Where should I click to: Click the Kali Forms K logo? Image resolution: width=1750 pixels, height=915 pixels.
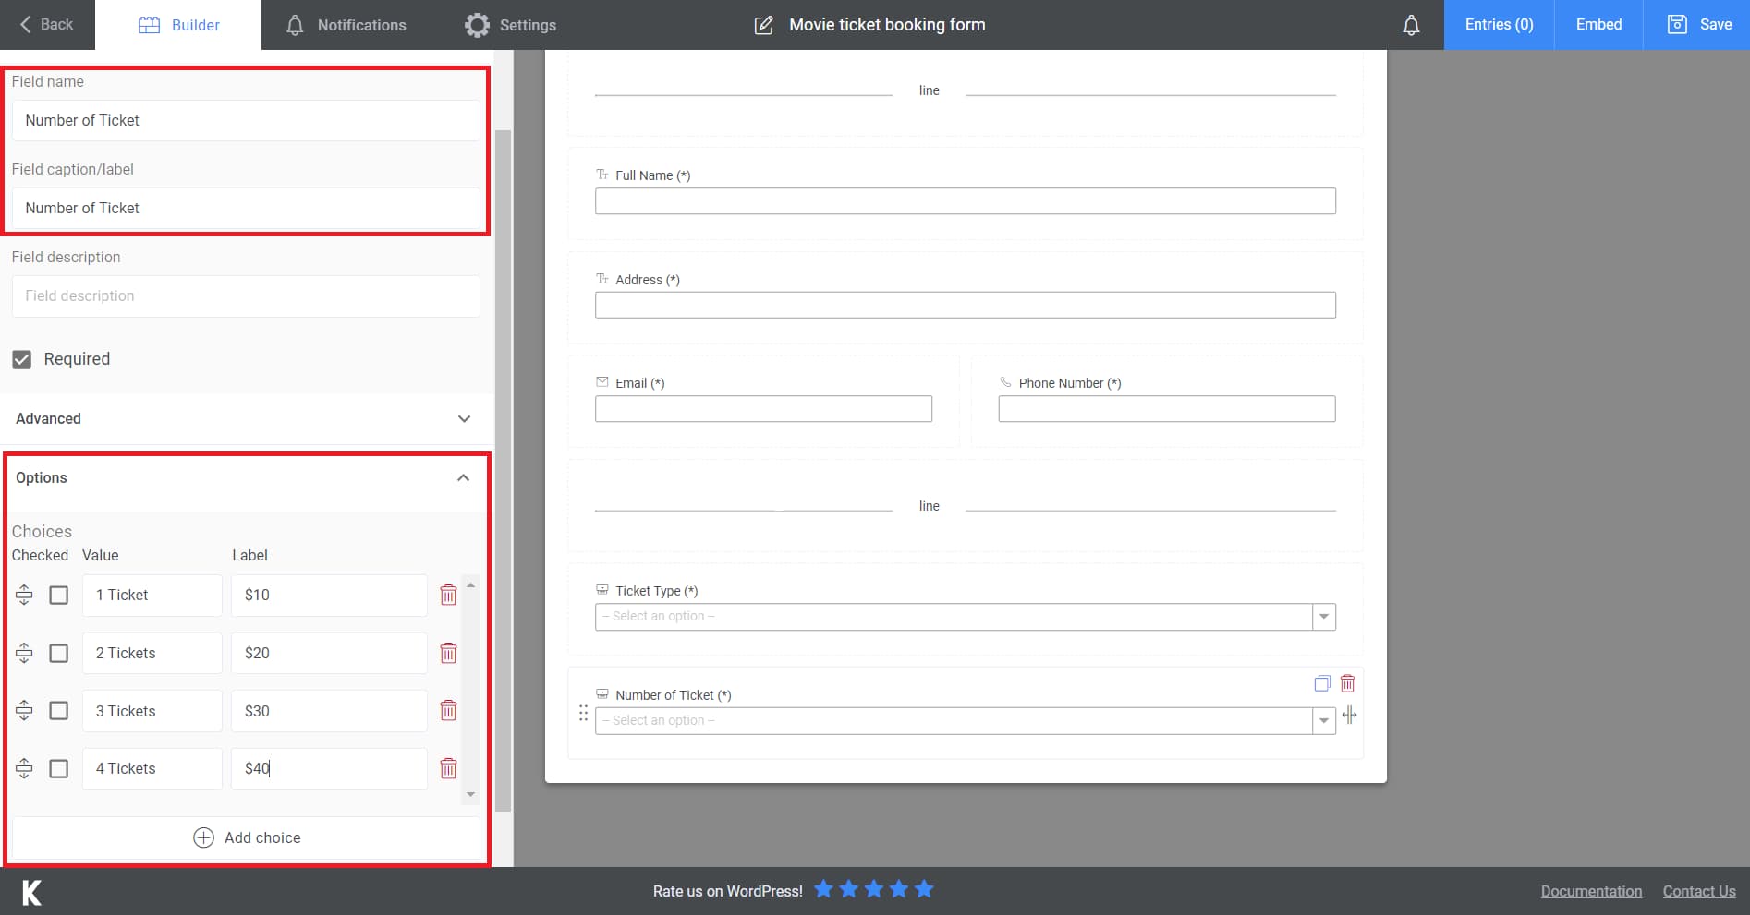[30, 891]
